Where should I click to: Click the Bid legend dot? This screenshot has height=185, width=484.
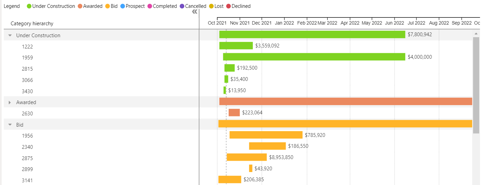(x=108, y=6)
